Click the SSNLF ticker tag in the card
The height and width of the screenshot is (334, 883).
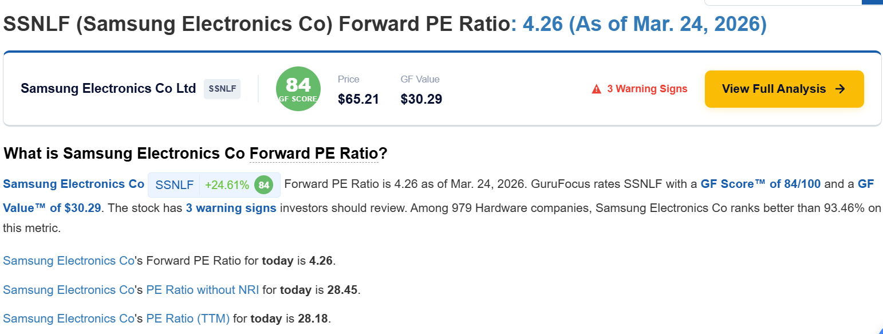point(222,89)
